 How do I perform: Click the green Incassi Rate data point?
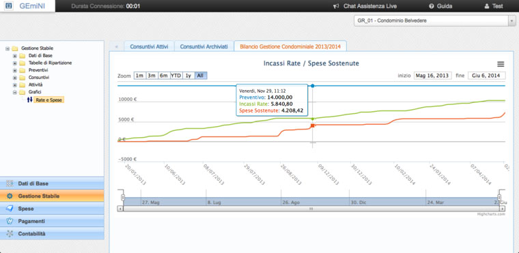click(313, 119)
